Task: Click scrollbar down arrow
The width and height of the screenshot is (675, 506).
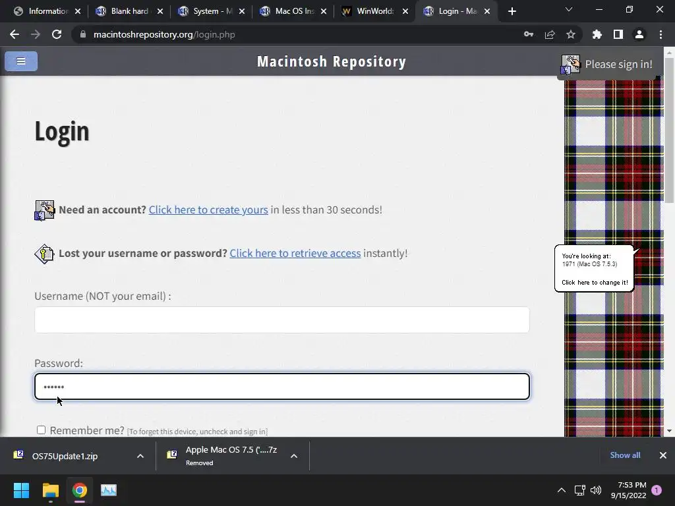Action: point(669,431)
